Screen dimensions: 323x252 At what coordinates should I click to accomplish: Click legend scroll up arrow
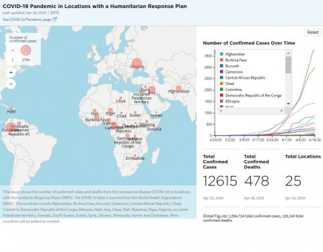tap(289, 53)
